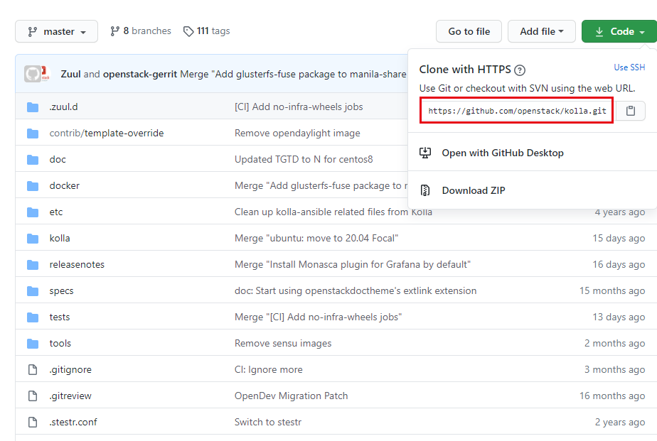This screenshot has height=441, width=657.
Task: Click '2 years ago' timestamp for .stestr.conf
Action: [x=620, y=422]
